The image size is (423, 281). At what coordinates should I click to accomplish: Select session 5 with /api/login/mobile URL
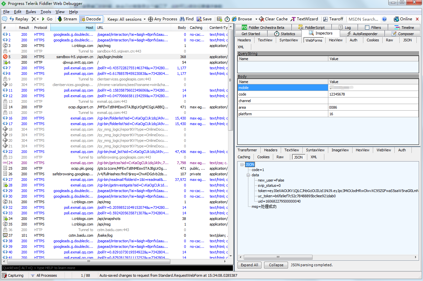coord(115,57)
